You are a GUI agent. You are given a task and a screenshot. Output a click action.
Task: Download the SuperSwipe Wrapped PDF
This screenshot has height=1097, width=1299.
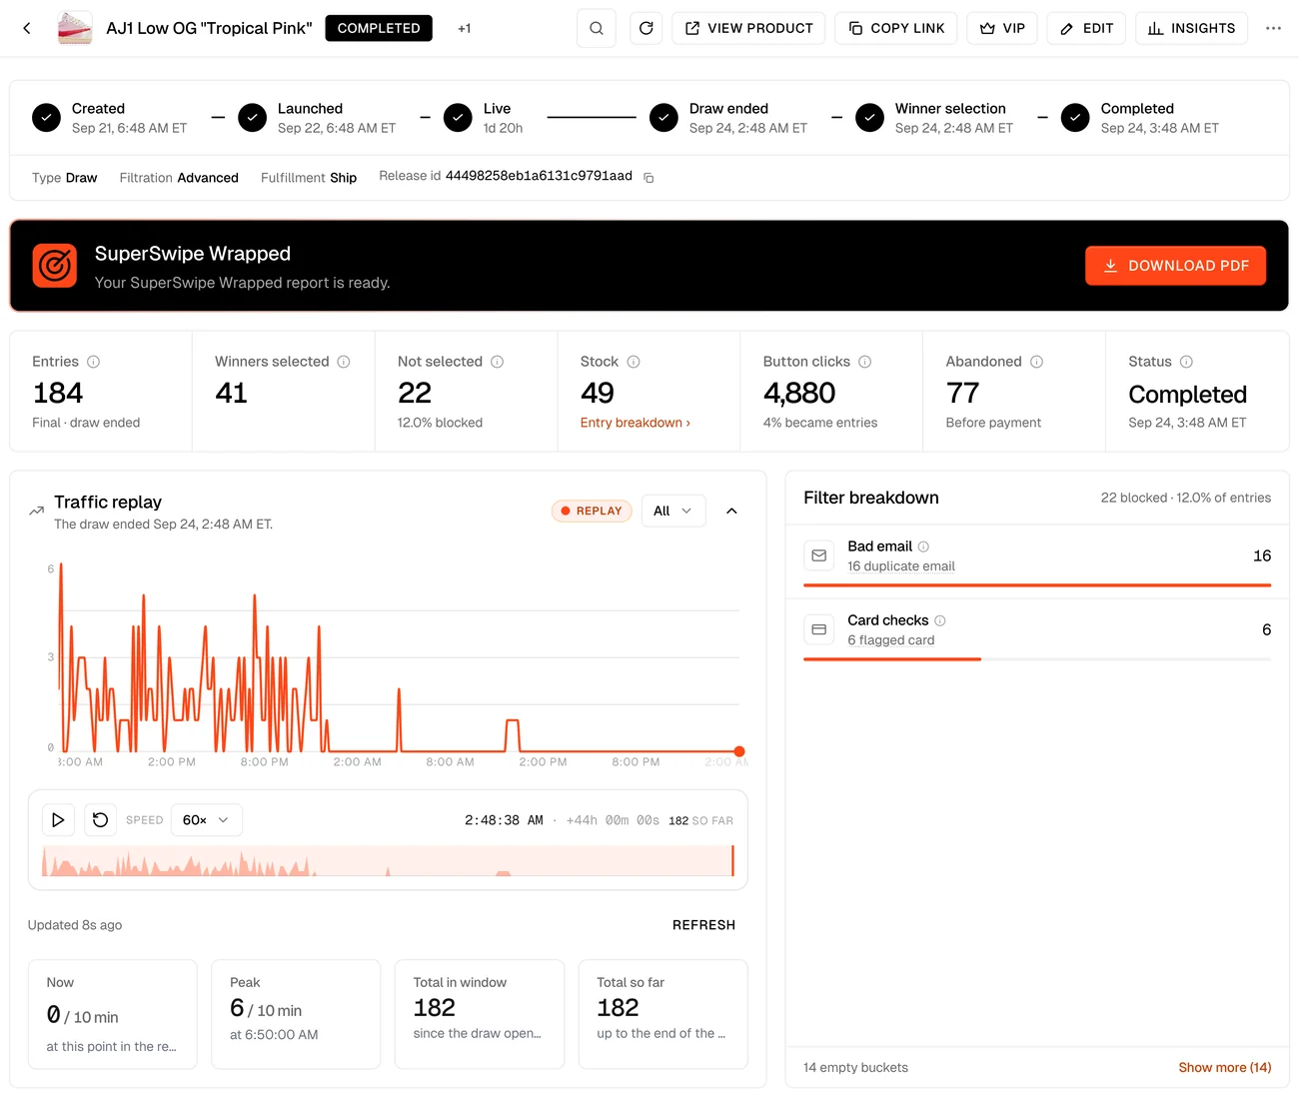coord(1175,266)
